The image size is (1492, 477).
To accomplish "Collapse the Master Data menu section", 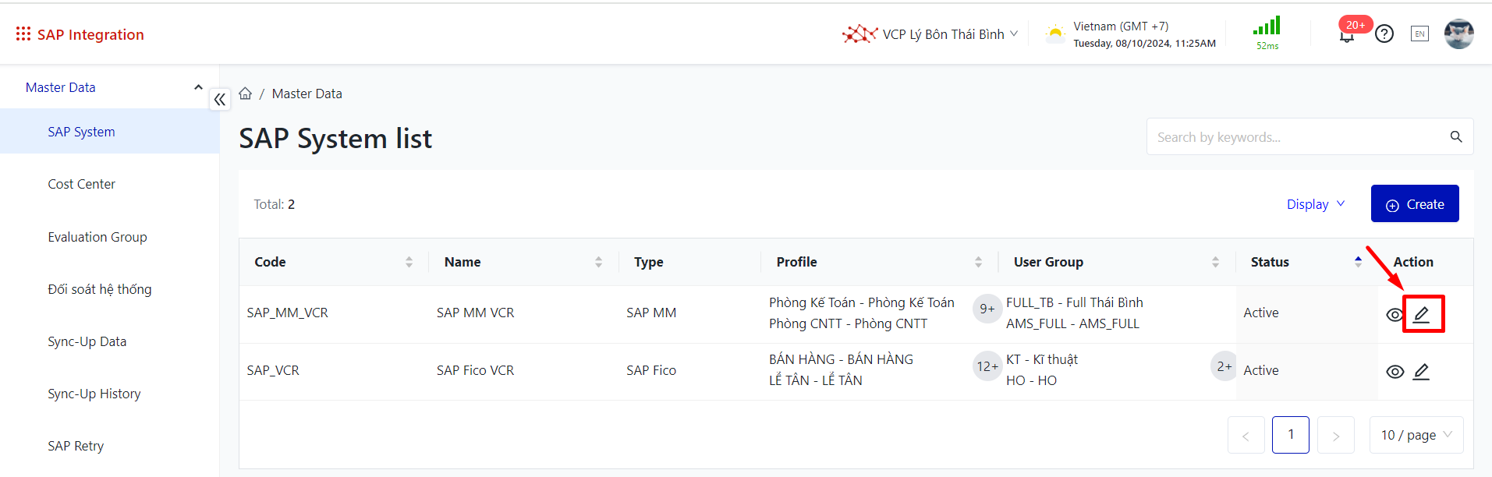I will tap(198, 87).
